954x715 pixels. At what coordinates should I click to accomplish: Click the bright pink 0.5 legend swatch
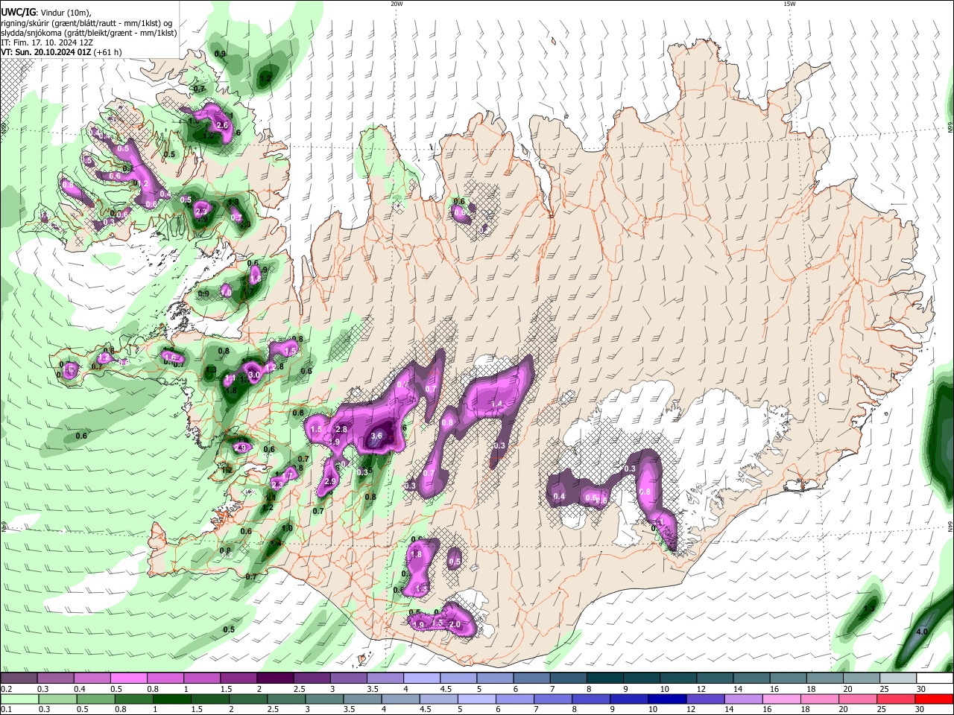point(128,679)
